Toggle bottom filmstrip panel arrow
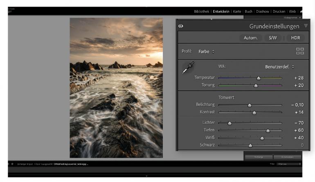Image resolution: width=315 pixels, height=182 pixels. tap(146, 176)
